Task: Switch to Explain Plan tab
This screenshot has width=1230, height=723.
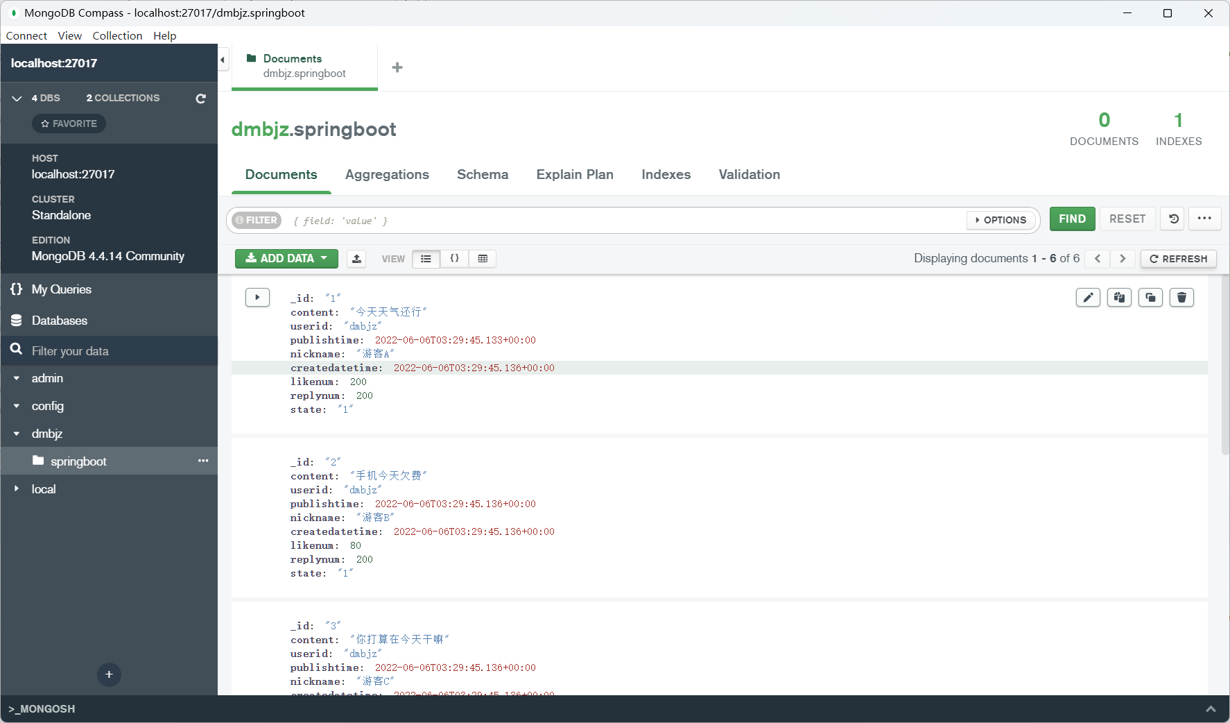Action: click(575, 175)
